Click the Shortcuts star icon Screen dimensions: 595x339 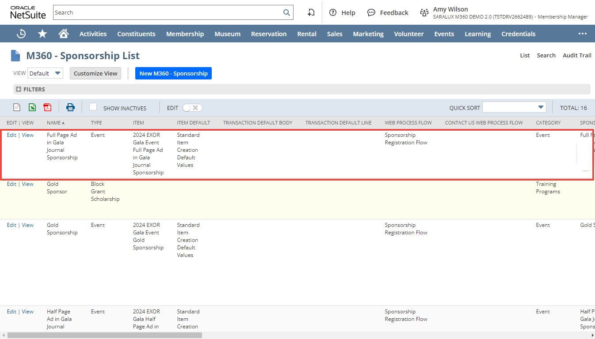[42, 34]
